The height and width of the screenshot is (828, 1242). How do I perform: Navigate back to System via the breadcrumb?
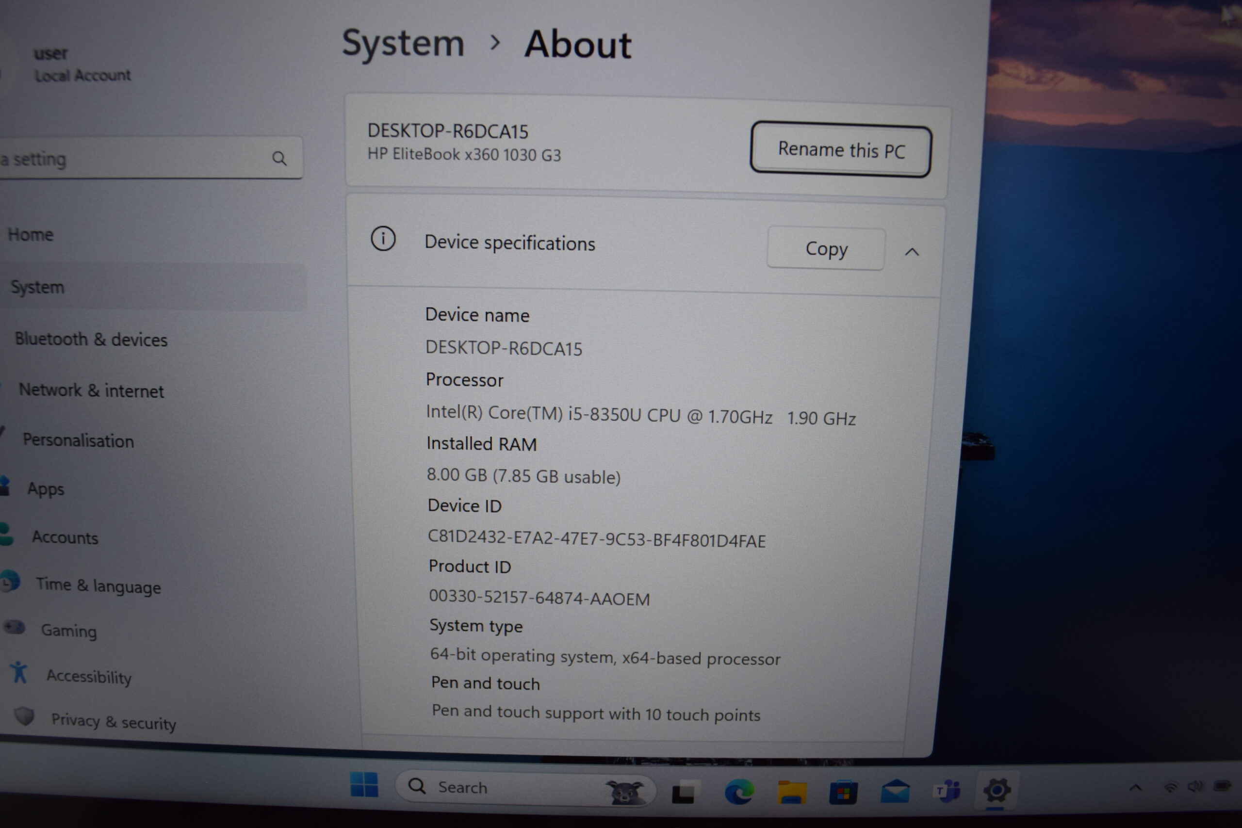[403, 43]
